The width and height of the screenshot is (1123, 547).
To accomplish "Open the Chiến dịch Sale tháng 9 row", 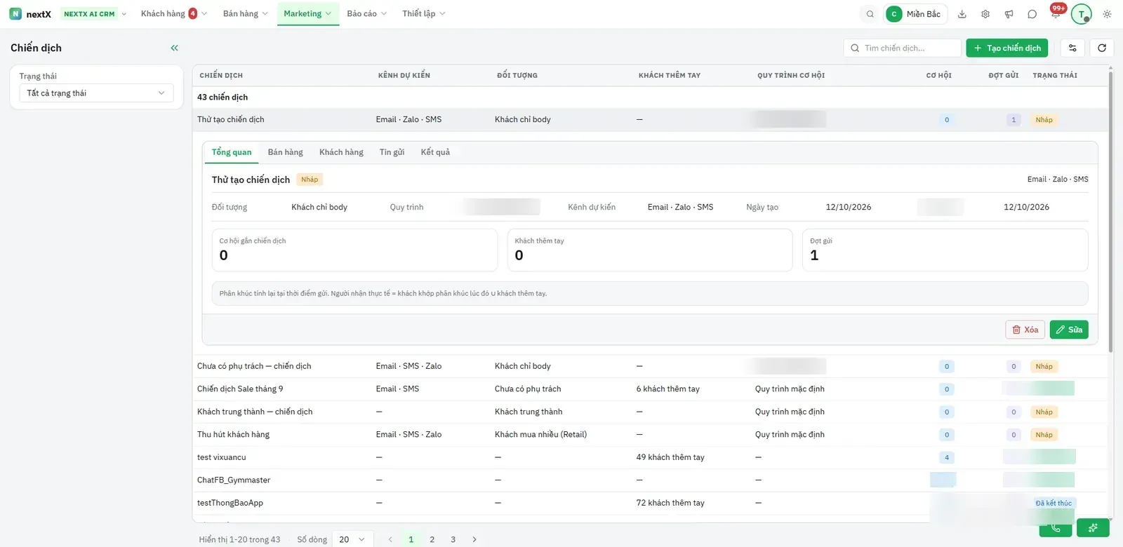I will [x=650, y=389].
